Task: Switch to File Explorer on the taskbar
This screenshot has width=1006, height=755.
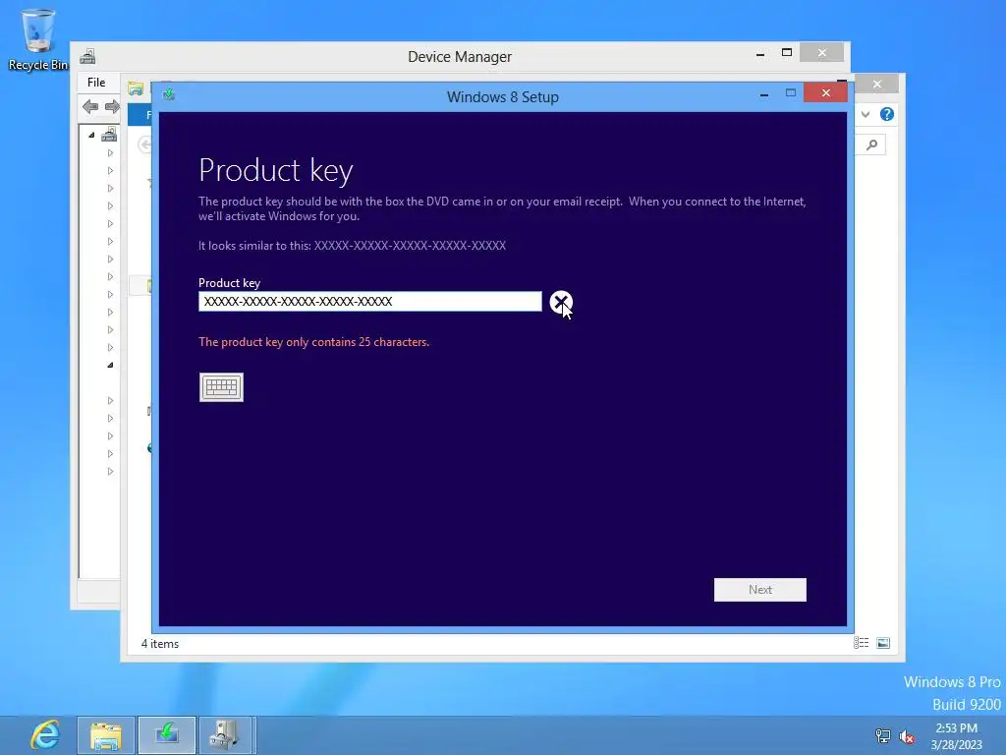Action: (106, 735)
